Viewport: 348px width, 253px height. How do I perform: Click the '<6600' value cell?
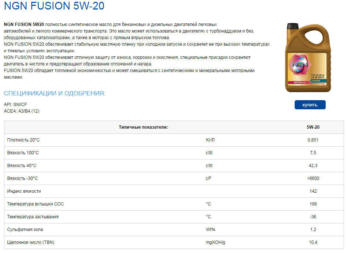(x=313, y=178)
